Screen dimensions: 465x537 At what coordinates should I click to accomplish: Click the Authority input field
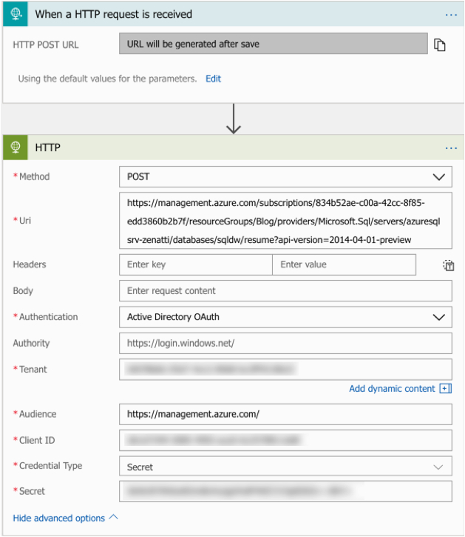tap(285, 343)
